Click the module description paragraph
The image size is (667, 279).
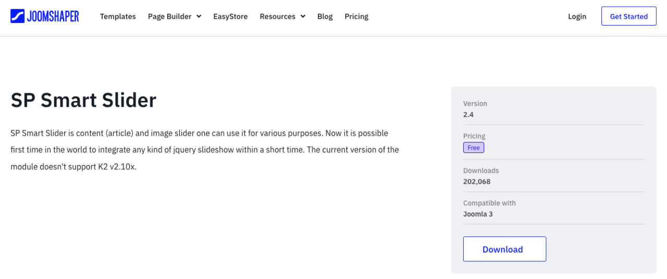(204, 150)
